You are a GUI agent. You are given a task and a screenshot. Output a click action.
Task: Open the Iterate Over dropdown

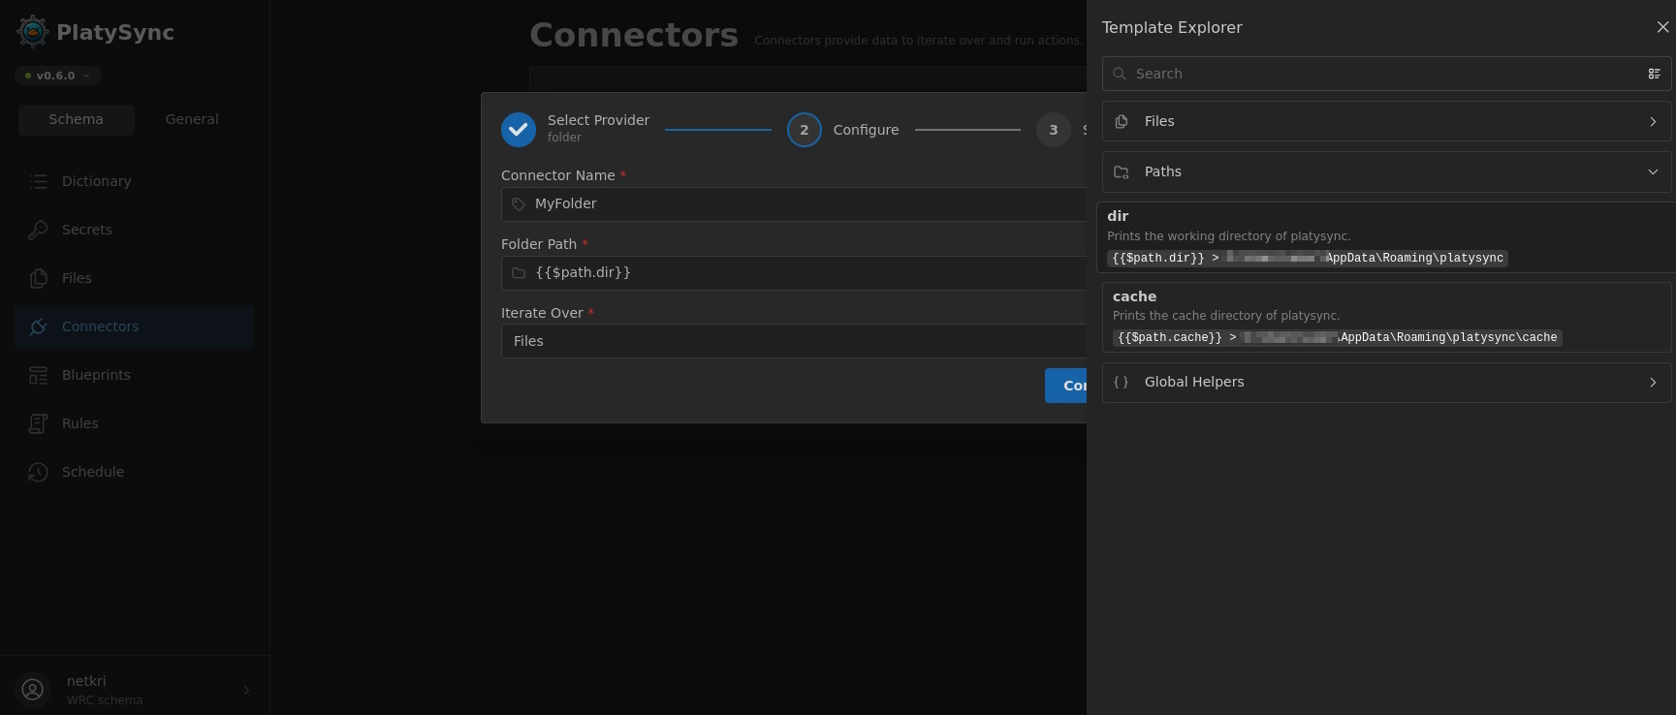click(794, 341)
